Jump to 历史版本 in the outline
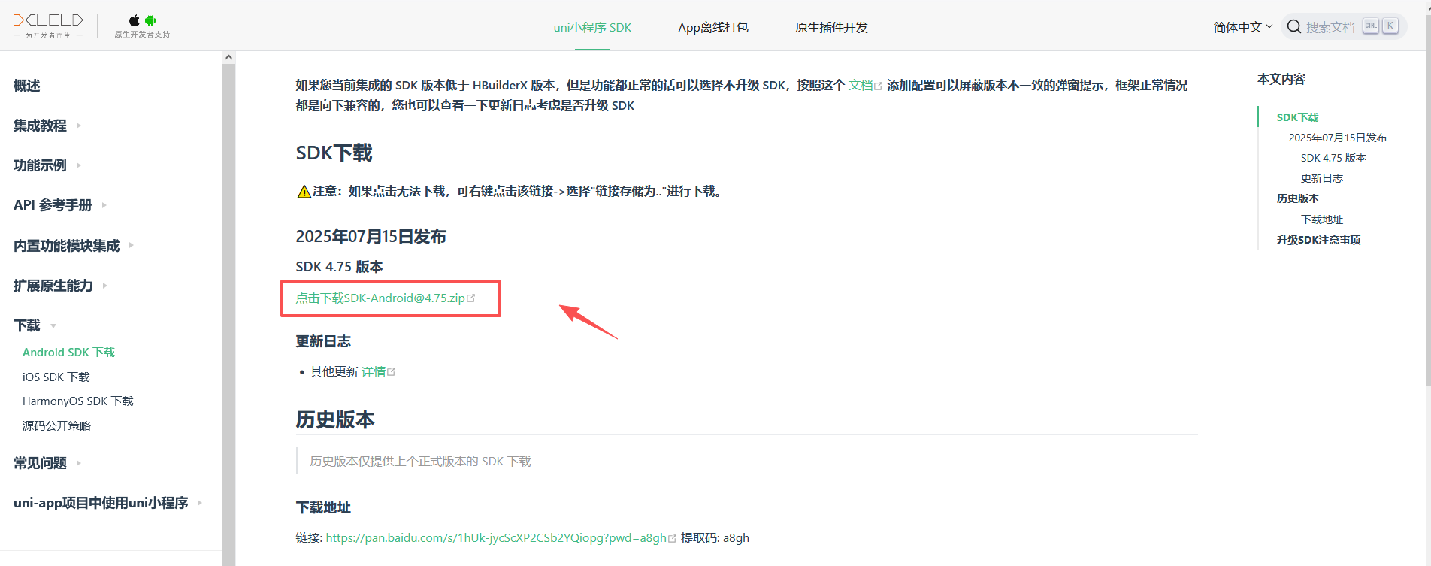1431x566 pixels. [x=1297, y=198]
